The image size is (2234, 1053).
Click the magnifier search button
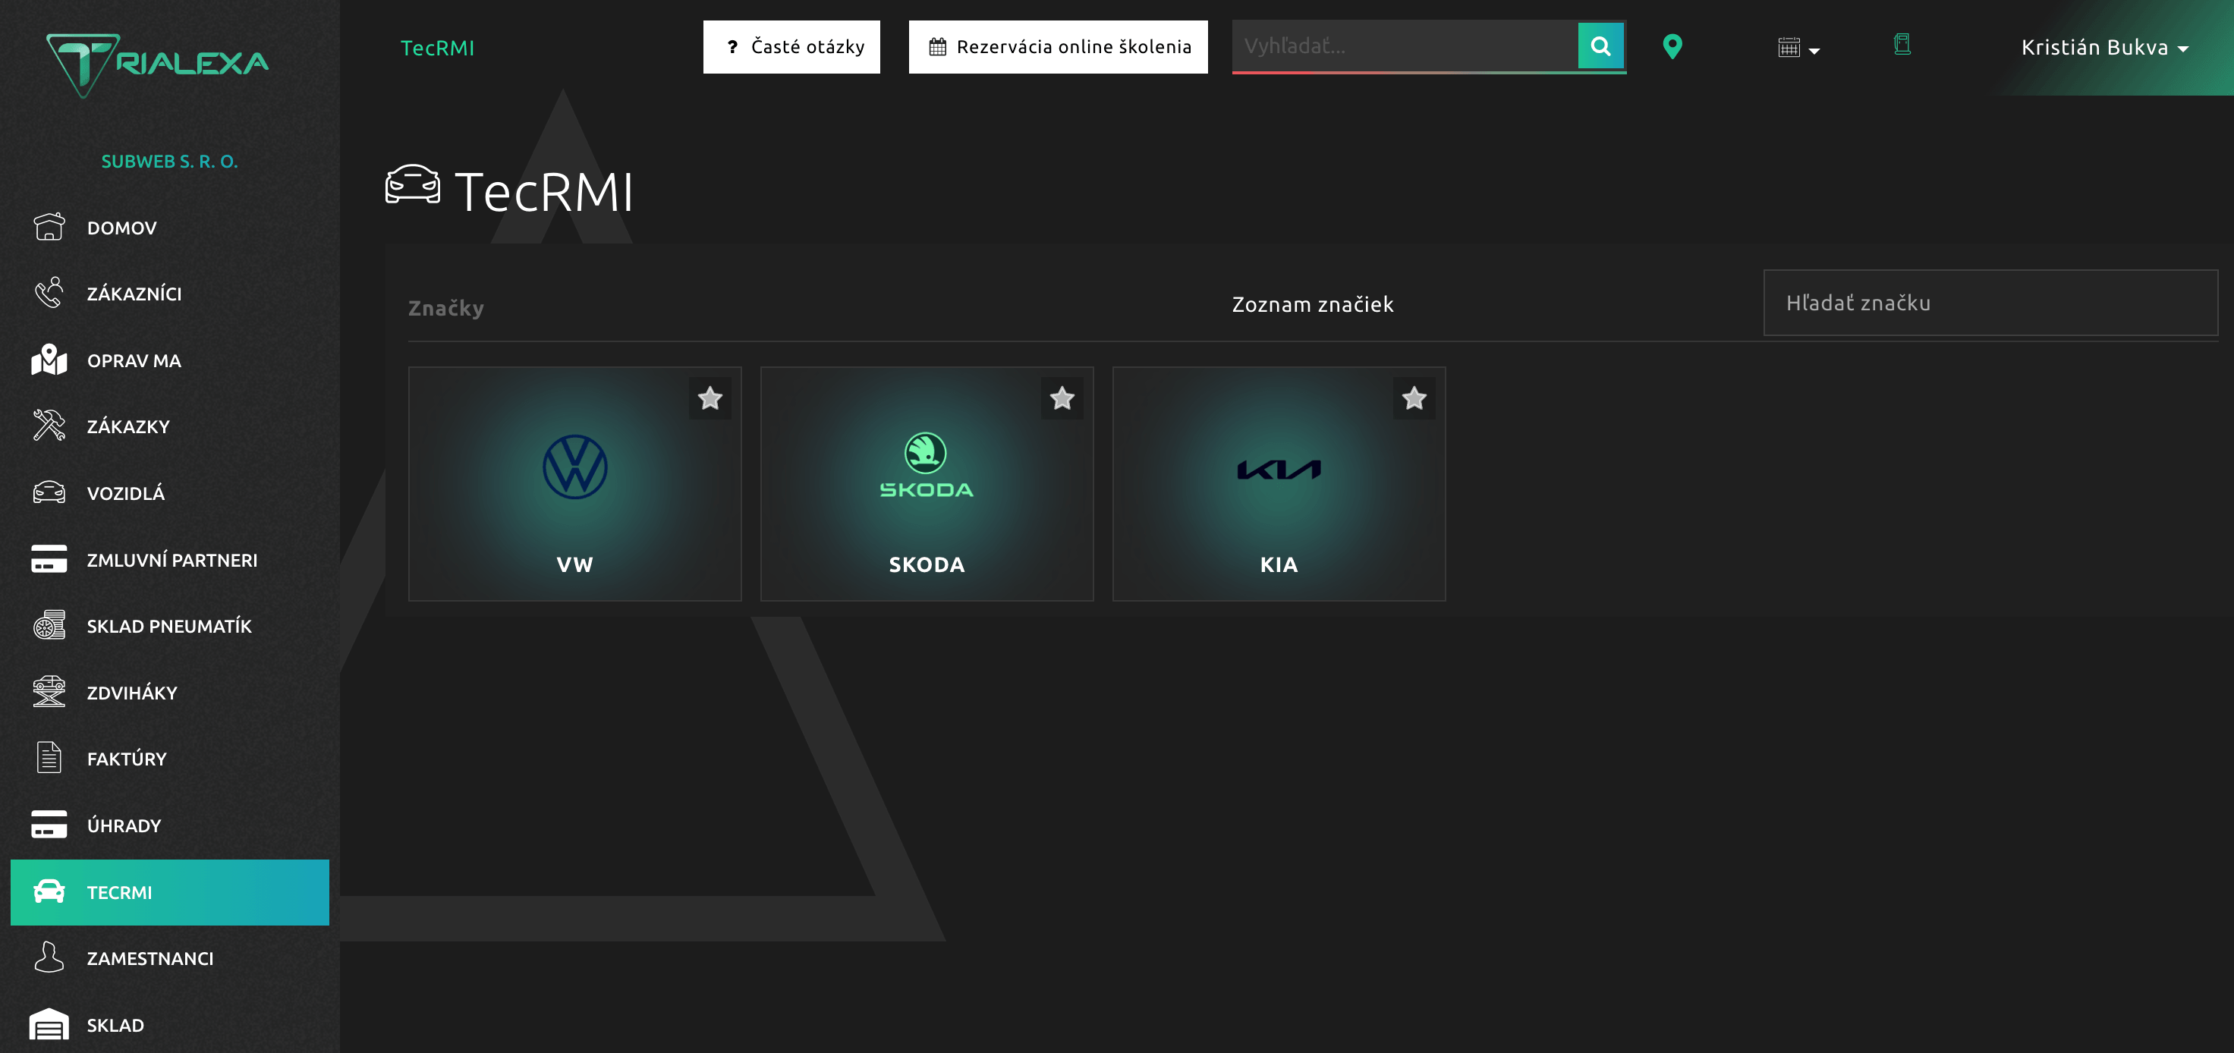1601,46
